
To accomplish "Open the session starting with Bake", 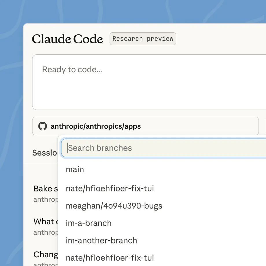I will 45,193.
